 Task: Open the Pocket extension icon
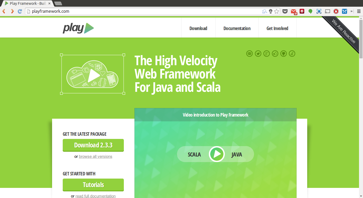point(285,11)
